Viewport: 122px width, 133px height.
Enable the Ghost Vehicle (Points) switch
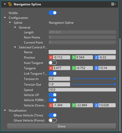click(53, 120)
